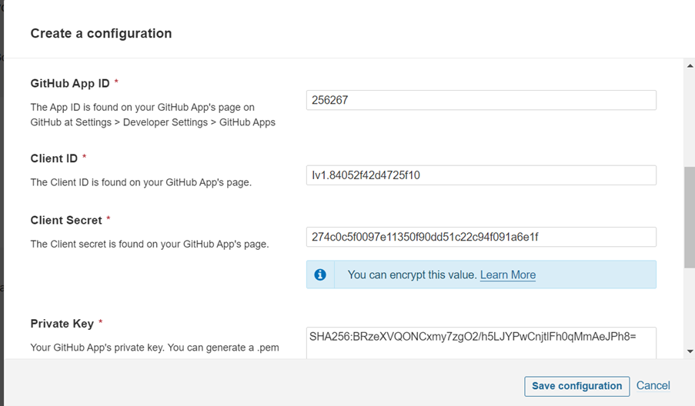
Task: Click the 'Private Key' label
Action: coord(62,324)
